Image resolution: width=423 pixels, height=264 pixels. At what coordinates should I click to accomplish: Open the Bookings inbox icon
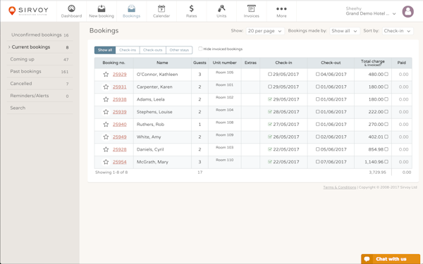tap(131, 8)
